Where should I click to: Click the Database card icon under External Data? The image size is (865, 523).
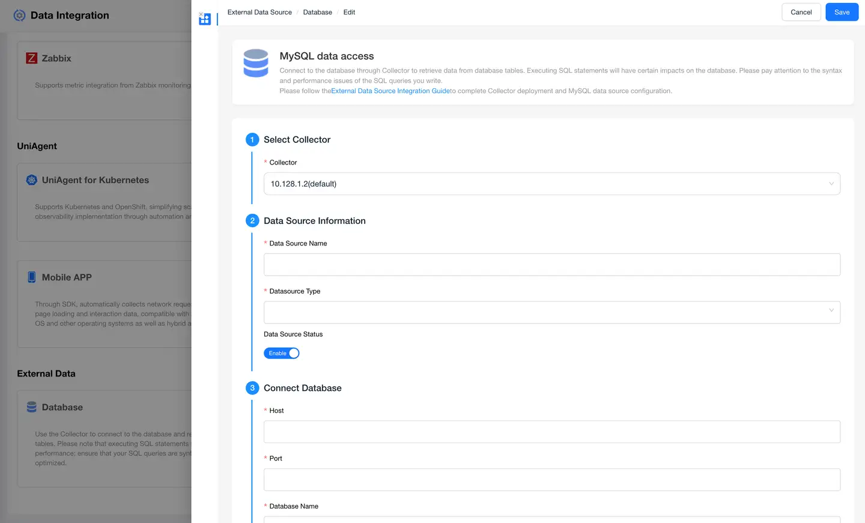(32, 407)
